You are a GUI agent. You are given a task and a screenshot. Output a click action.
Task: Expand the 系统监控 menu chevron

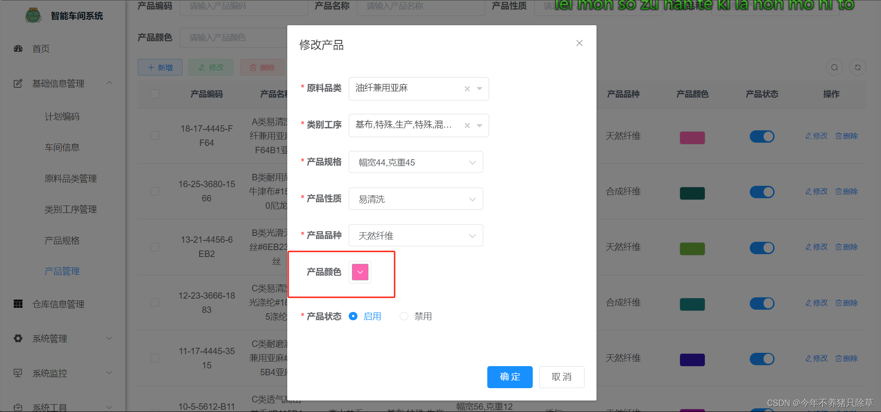click(109, 373)
